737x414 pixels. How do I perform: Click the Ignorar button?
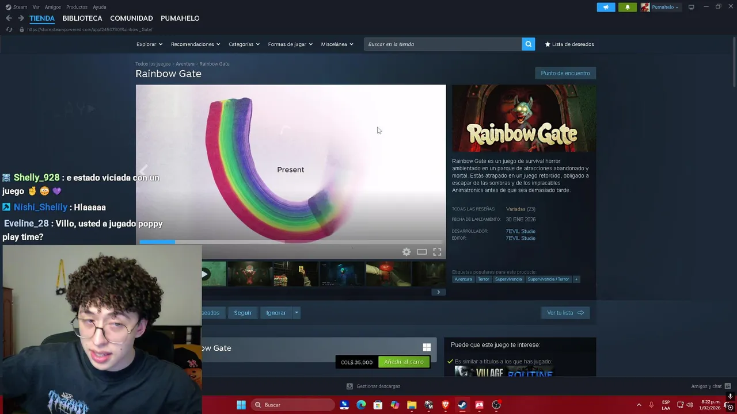(x=276, y=313)
